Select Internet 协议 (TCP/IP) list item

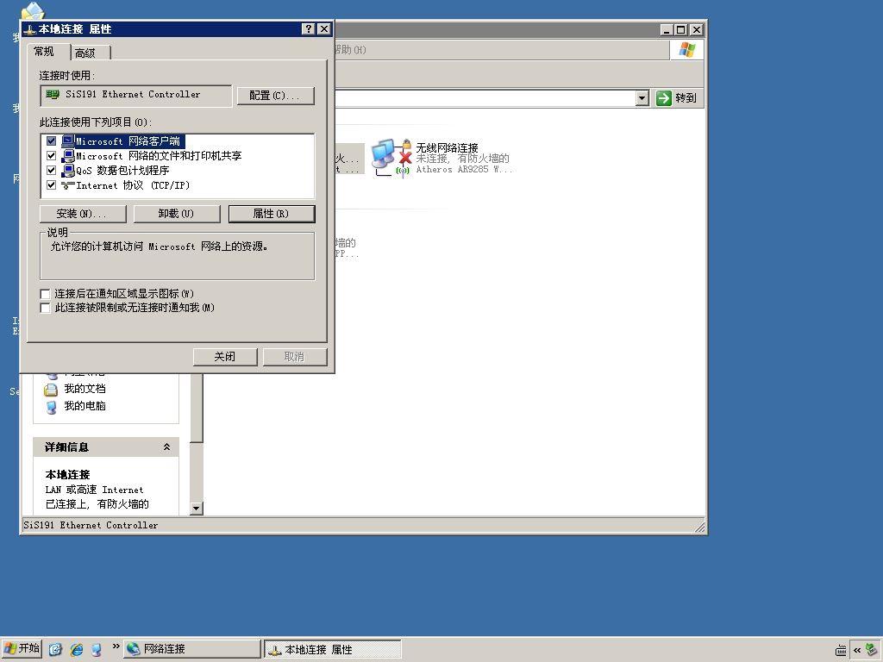coord(133,185)
